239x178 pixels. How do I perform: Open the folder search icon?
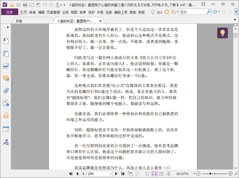173,12
